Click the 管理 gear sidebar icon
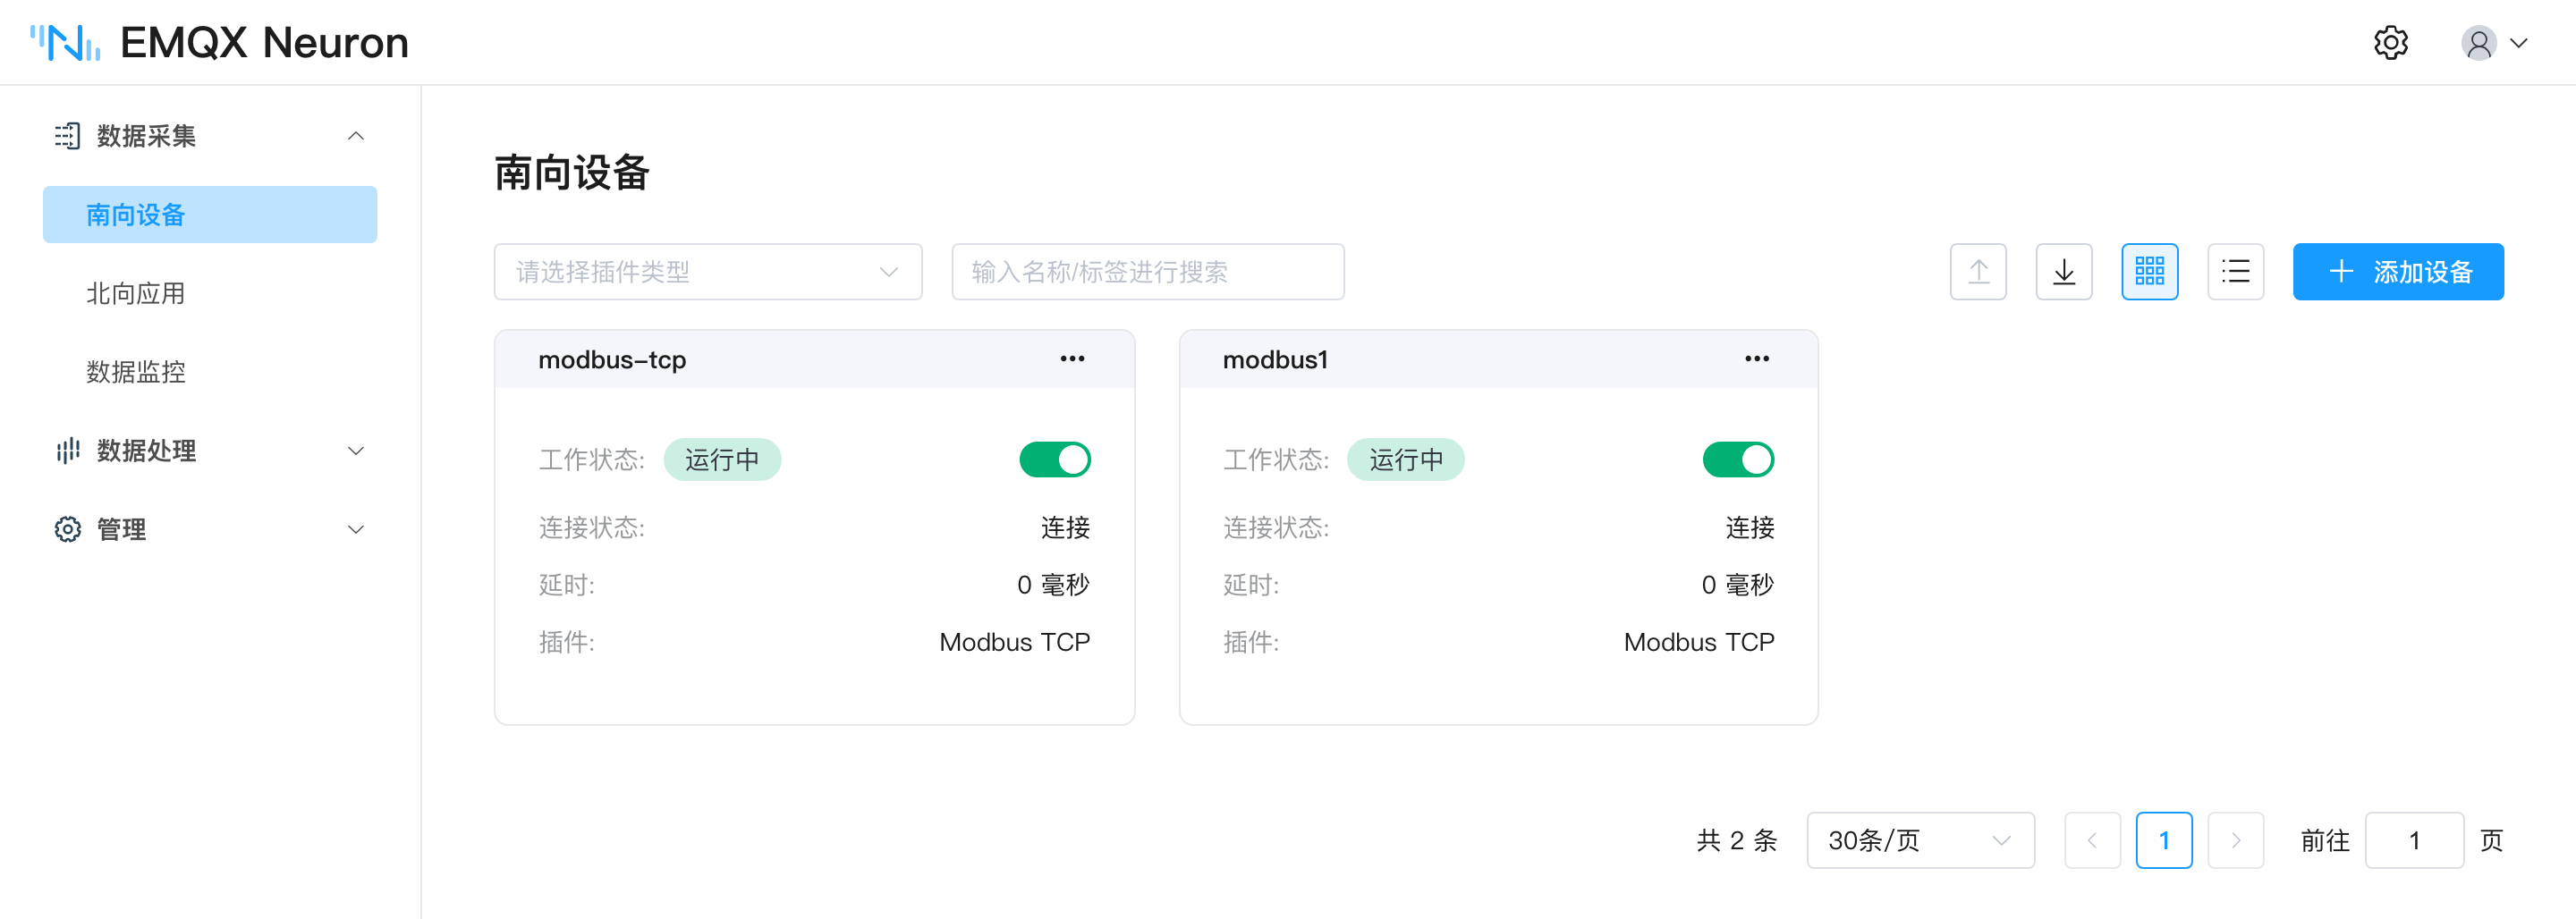 pos(67,529)
